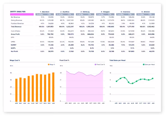The width and height of the screenshot is (166, 117).
Task: Click Edinburg NOPBT value 110,705
Action: (91, 45)
